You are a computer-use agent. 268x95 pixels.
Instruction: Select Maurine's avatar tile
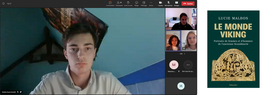[174, 65]
